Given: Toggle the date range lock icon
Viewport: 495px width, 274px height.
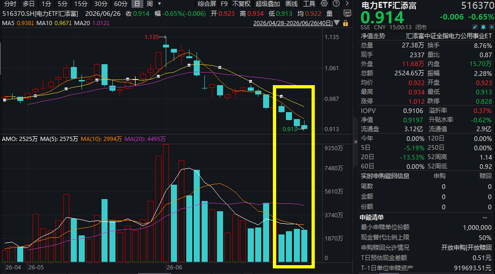Looking at the screenshot, I should point(346,23).
